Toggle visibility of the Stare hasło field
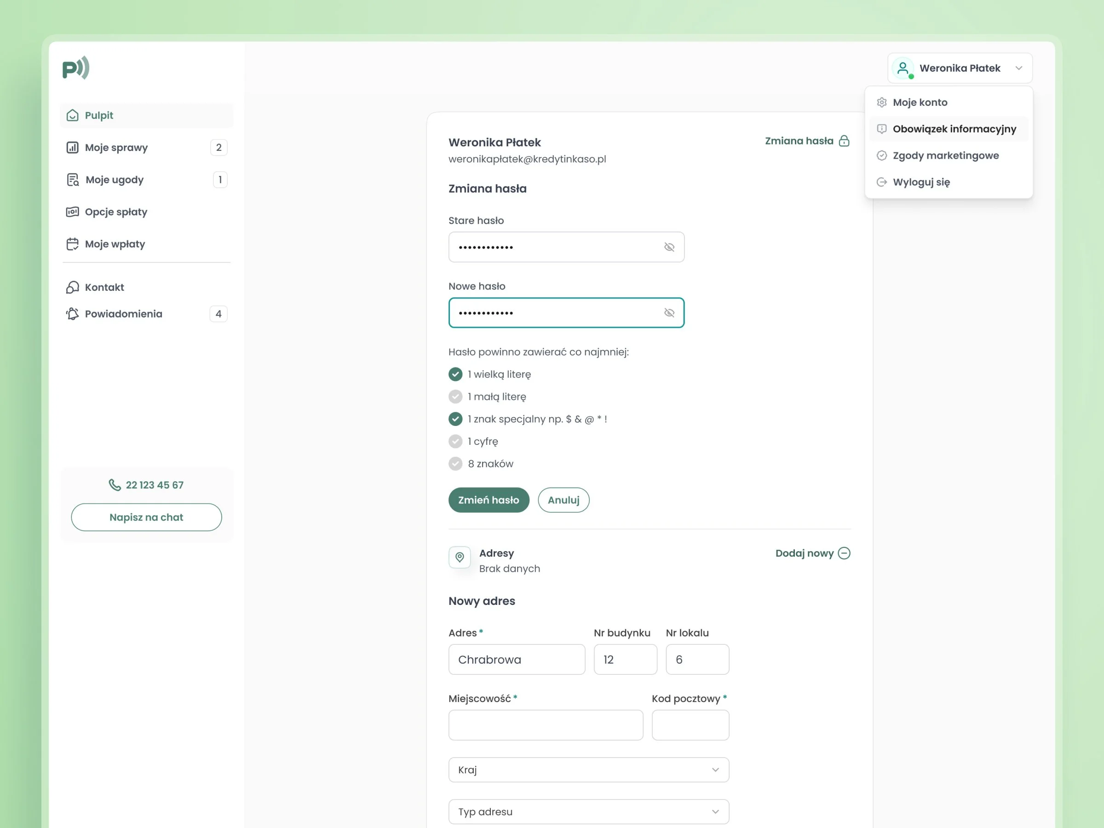 click(669, 247)
